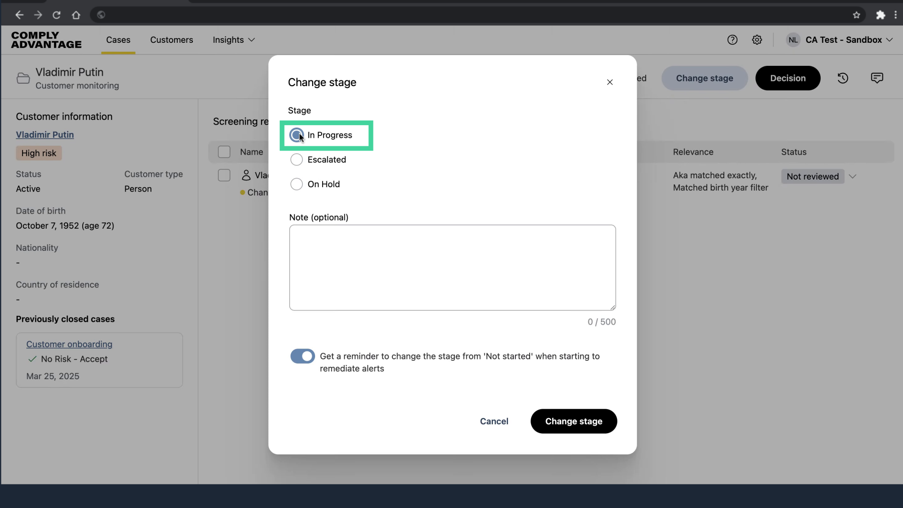Image resolution: width=903 pixels, height=508 pixels.
Task: Open case history clock icon
Action: tap(843, 78)
